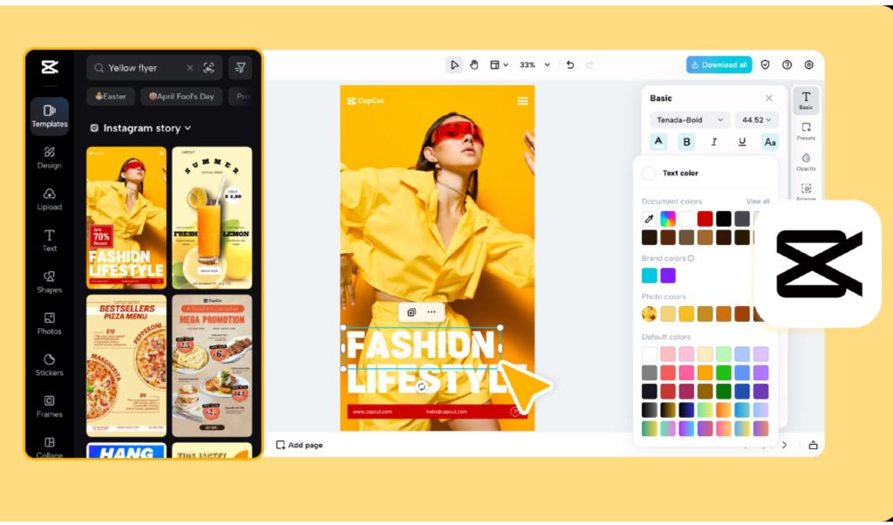Click the Undo arrow in the toolbar
This screenshot has width=893, height=525.
(571, 64)
